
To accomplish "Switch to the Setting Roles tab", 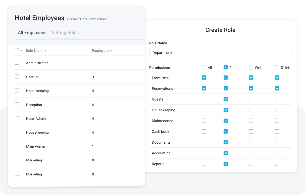I will point(65,33).
